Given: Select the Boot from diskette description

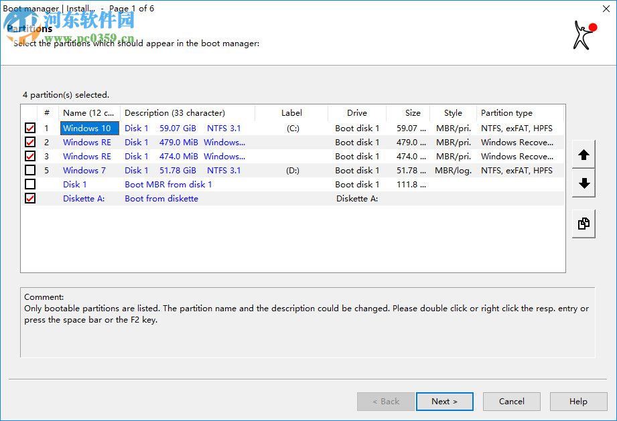Looking at the screenshot, I should click(x=161, y=199).
